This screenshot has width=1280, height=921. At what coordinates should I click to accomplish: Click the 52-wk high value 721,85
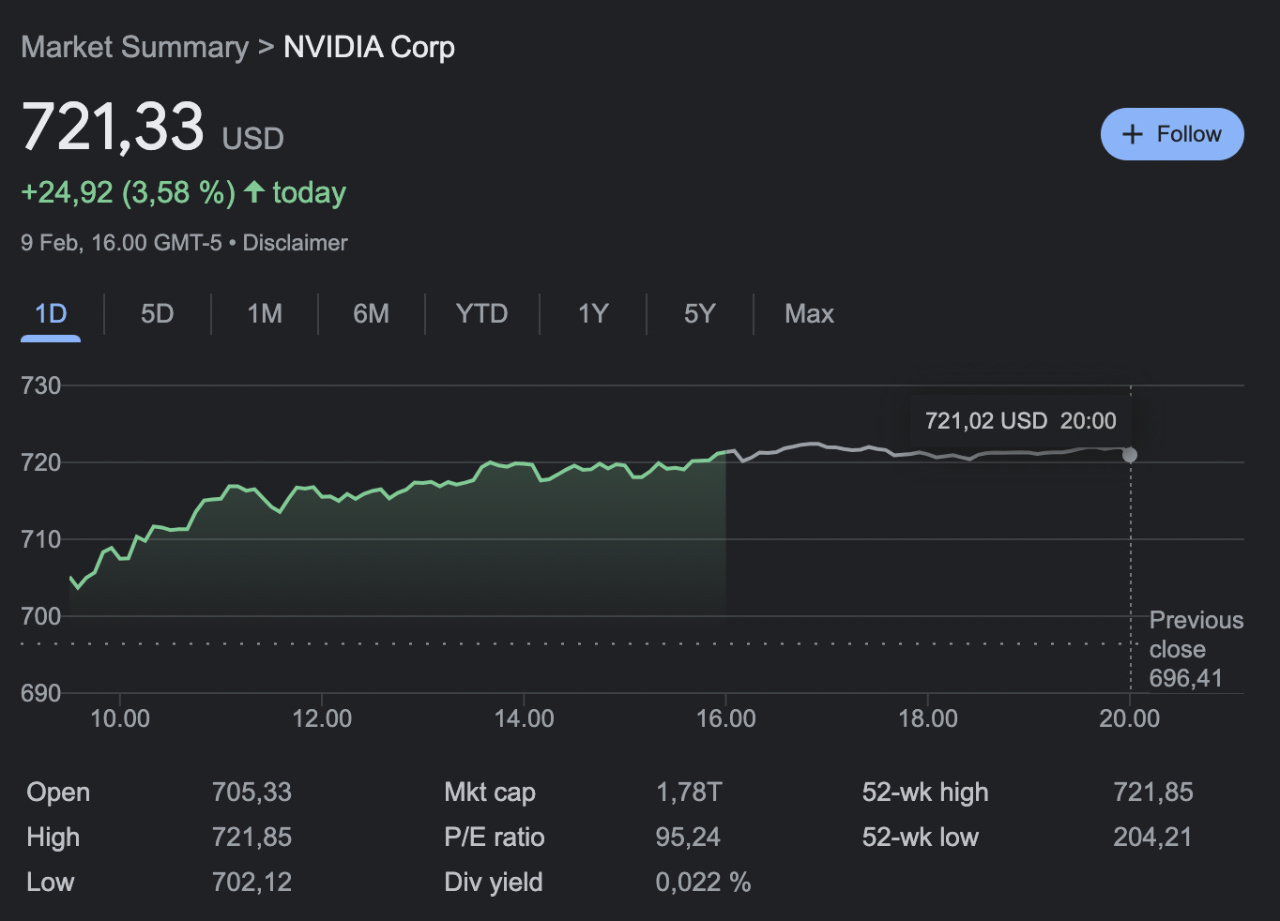(x=1153, y=793)
